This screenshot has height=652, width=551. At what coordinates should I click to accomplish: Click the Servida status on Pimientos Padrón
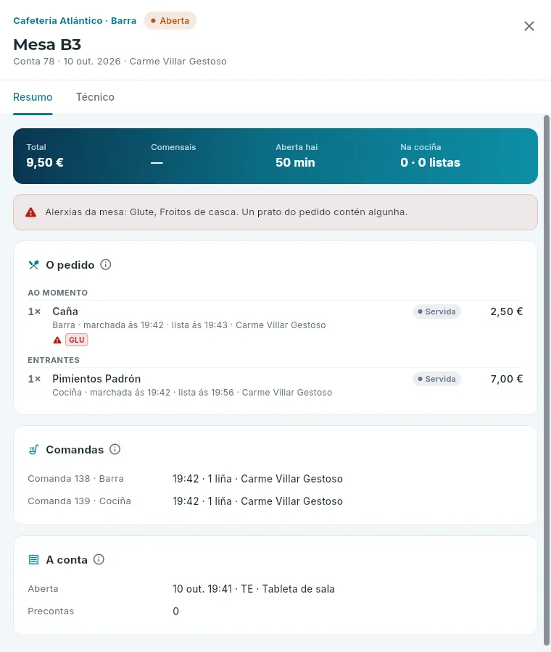(436, 379)
